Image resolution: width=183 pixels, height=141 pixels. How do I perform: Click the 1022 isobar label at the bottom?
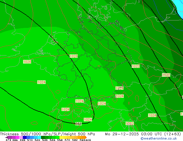coord(130,123)
